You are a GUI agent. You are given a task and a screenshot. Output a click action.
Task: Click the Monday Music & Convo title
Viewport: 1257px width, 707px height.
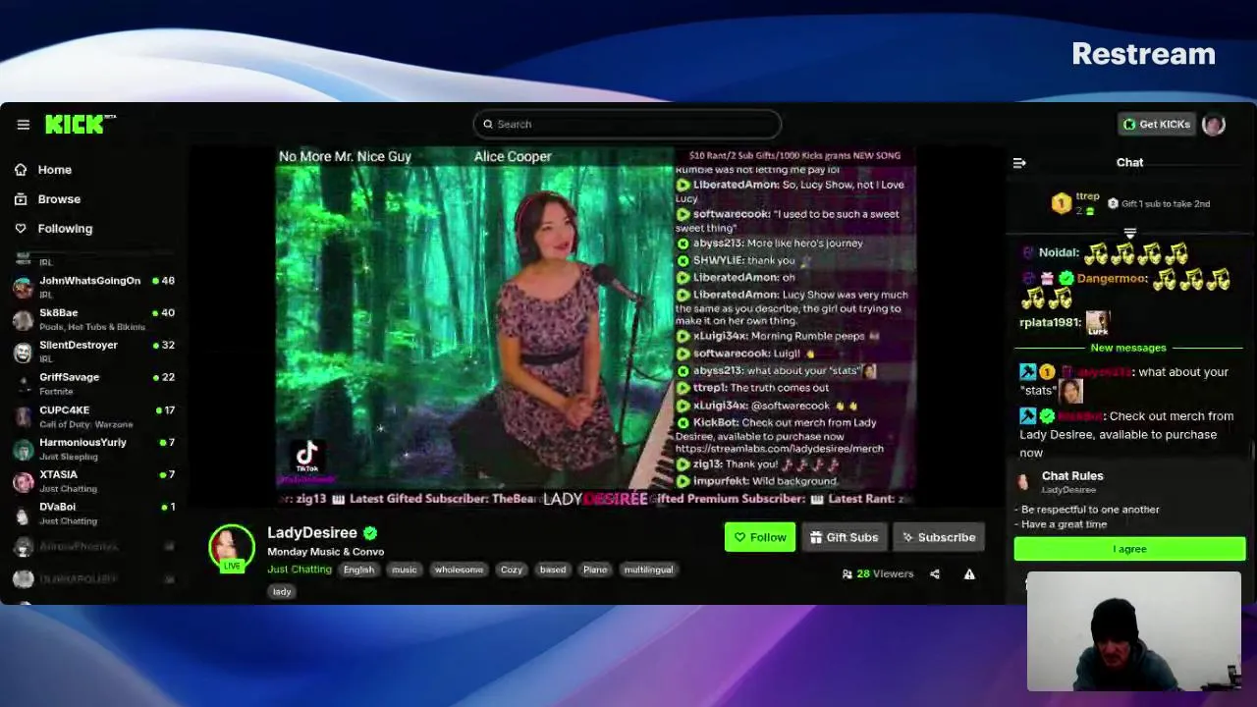pyautogui.click(x=325, y=552)
